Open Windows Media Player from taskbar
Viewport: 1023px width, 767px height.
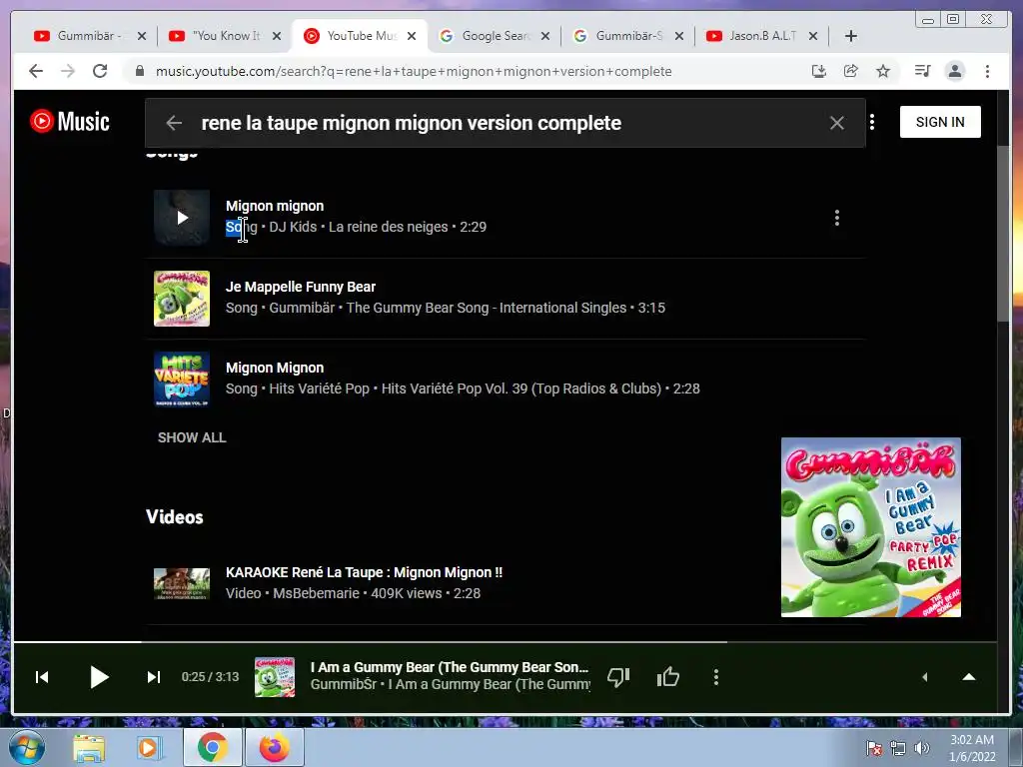(x=150, y=748)
